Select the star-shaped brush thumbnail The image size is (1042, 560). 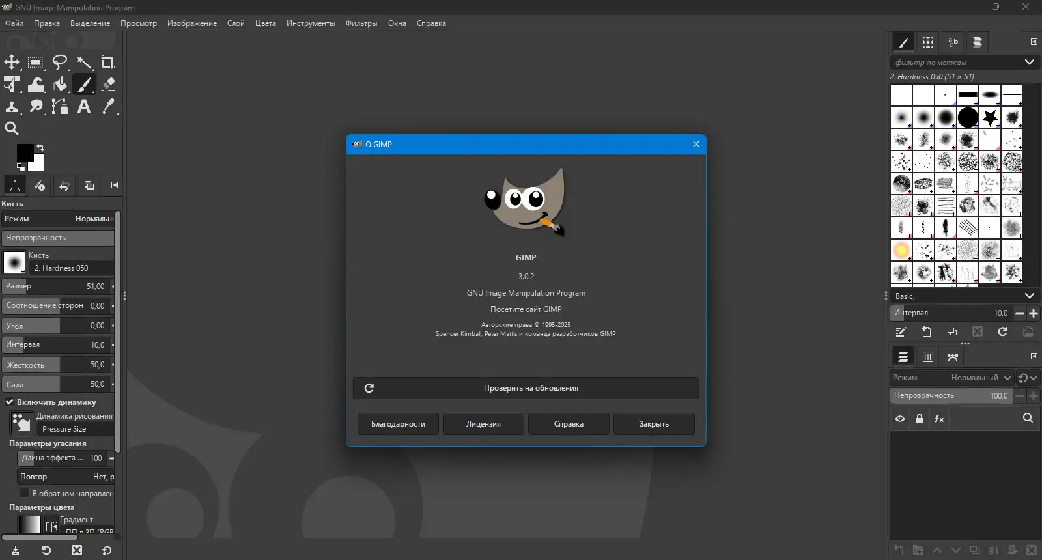990,117
